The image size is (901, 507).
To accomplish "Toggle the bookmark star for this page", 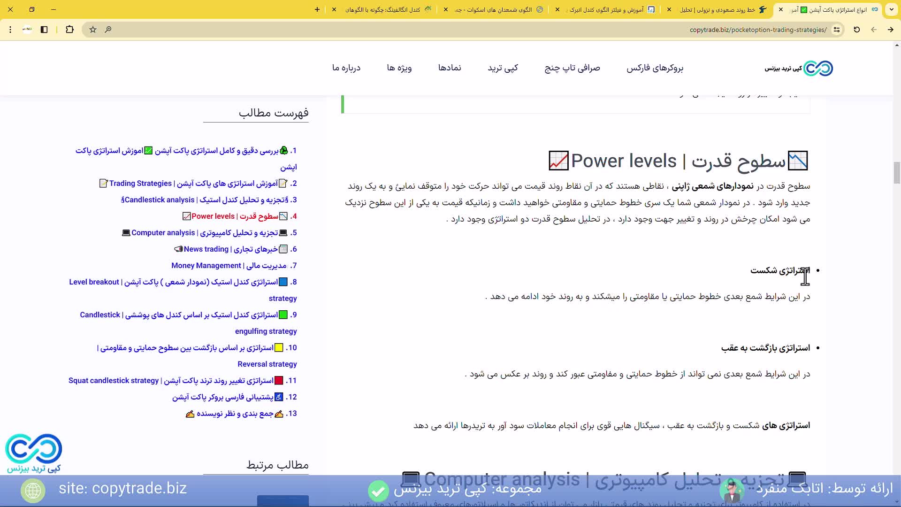I will [92, 30].
